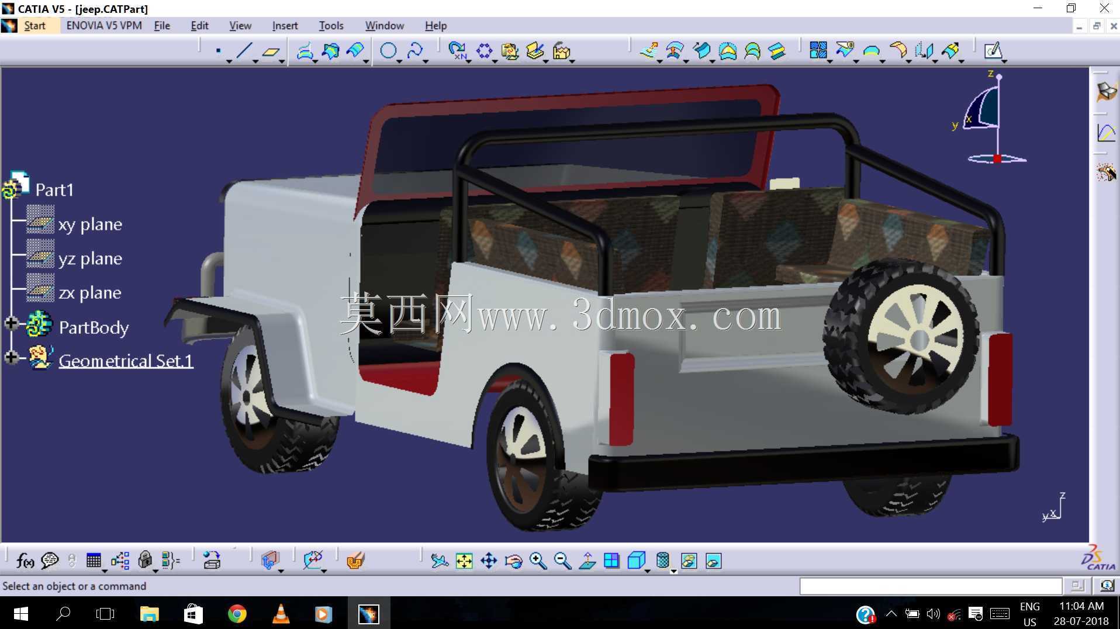1120x629 pixels.
Task: Show hidden system tray icons
Action: (x=891, y=614)
